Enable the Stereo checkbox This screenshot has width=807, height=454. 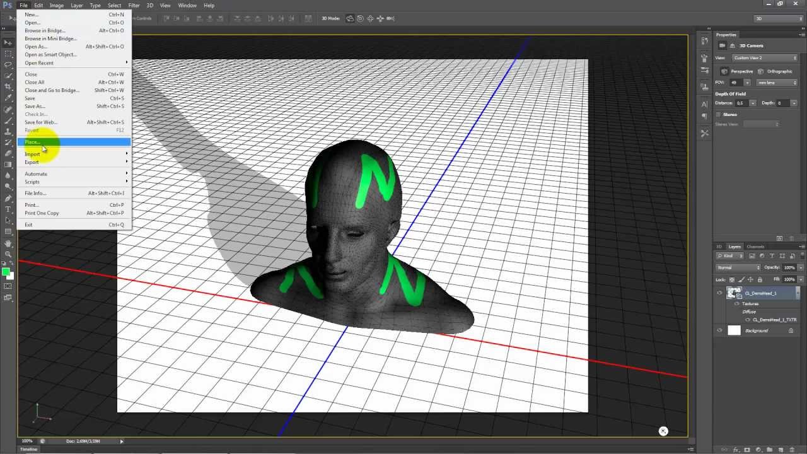tap(718, 115)
